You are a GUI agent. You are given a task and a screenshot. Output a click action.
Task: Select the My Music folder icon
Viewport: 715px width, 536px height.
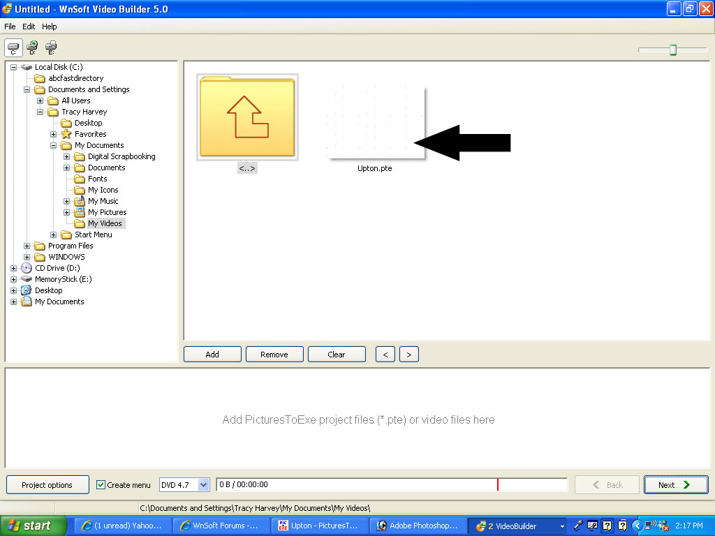(80, 200)
